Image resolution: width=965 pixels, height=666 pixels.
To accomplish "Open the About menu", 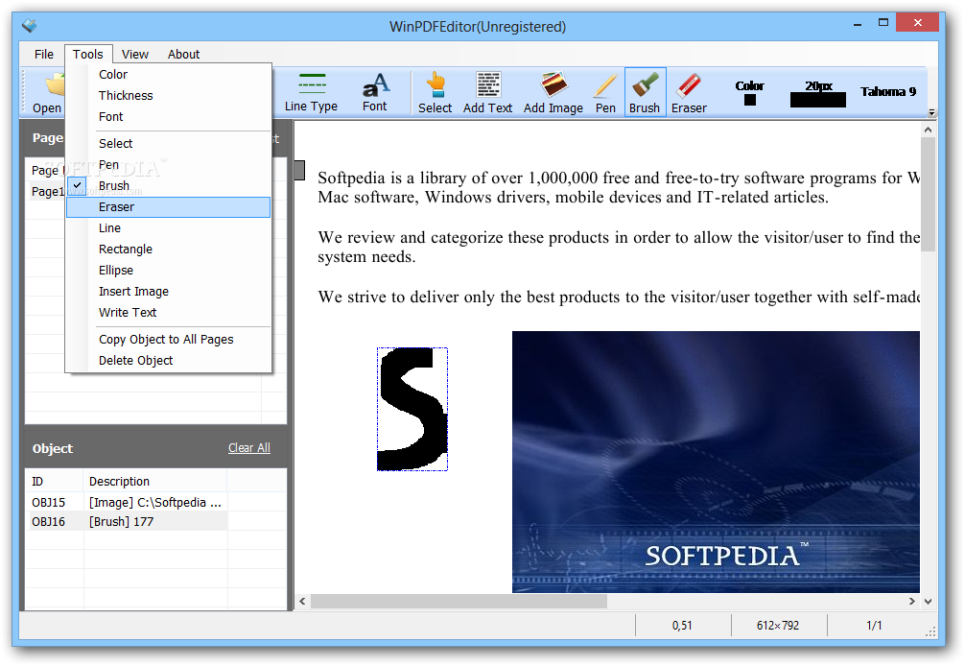I will (x=183, y=54).
